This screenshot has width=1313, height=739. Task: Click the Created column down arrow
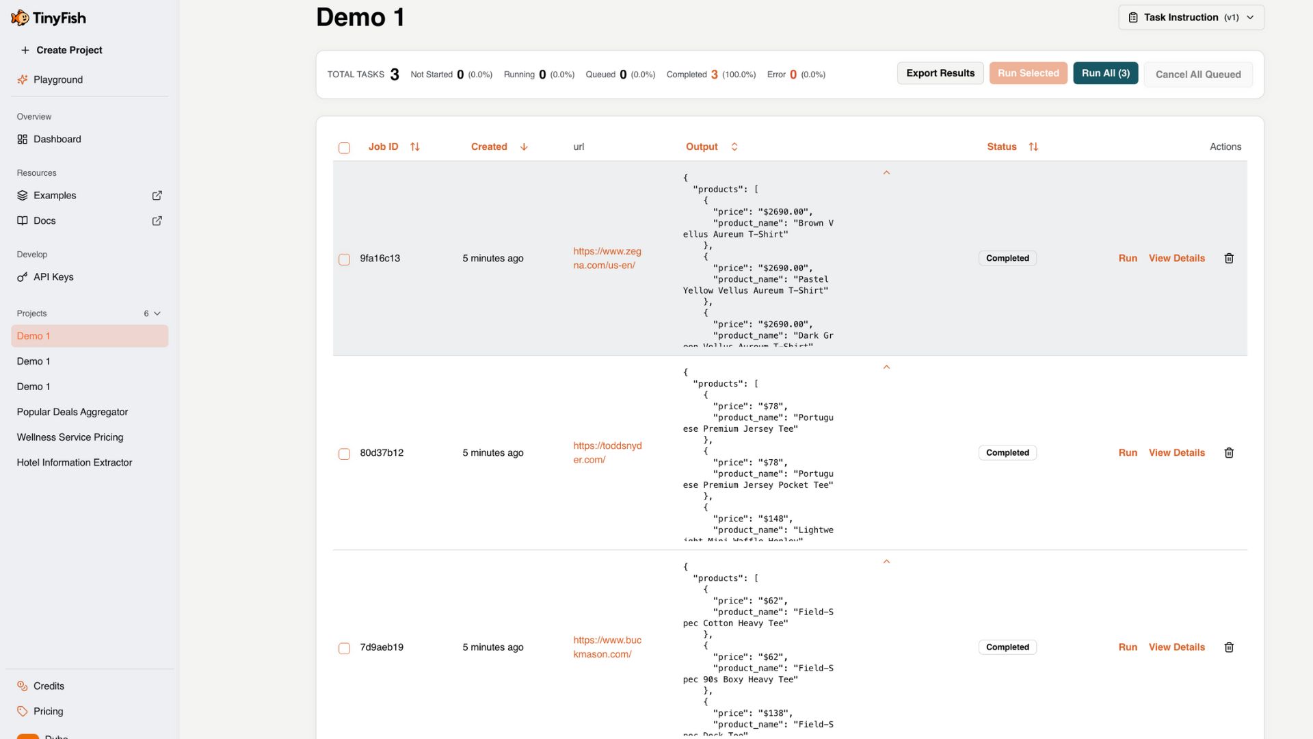(524, 147)
